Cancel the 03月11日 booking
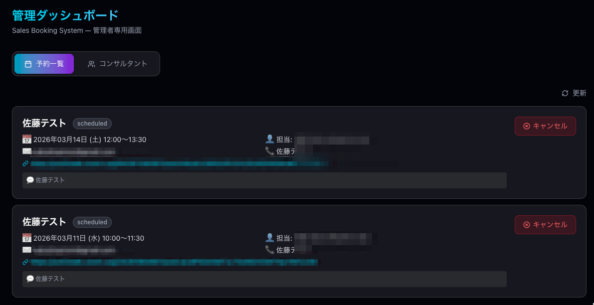This screenshot has height=305, width=594. 545,225
